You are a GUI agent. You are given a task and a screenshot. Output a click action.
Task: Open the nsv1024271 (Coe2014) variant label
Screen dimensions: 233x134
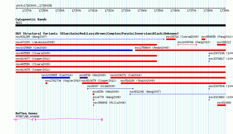(126, 75)
